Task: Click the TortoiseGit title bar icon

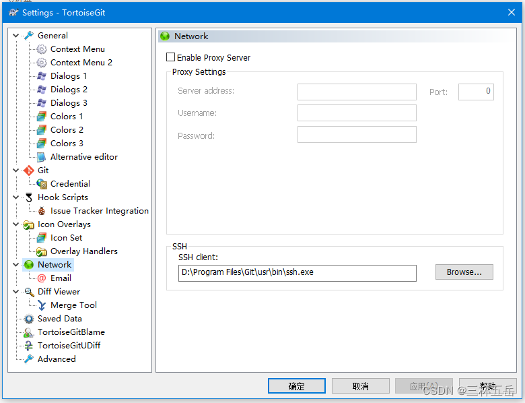Action: click(13, 12)
